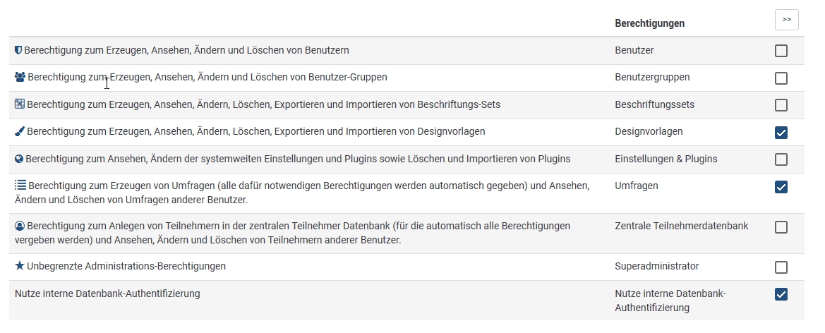Grant Superadministrator via its checkbox
This screenshot has width=825, height=333.
click(781, 267)
